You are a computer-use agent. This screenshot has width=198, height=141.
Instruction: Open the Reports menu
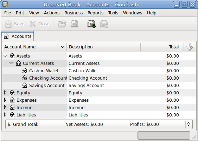(95, 13)
